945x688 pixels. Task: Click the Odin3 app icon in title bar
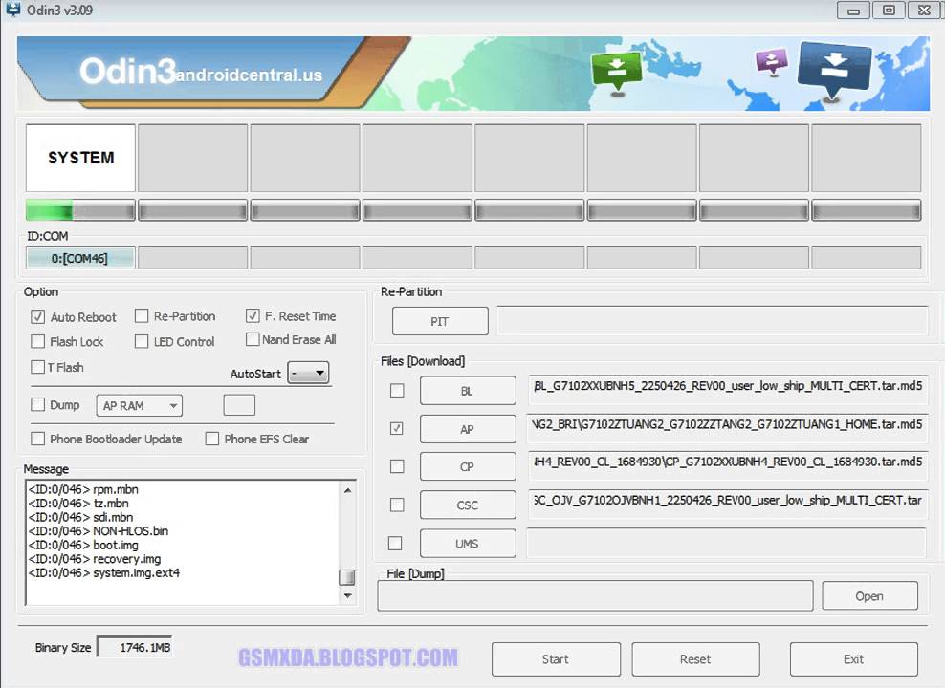(x=12, y=10)
